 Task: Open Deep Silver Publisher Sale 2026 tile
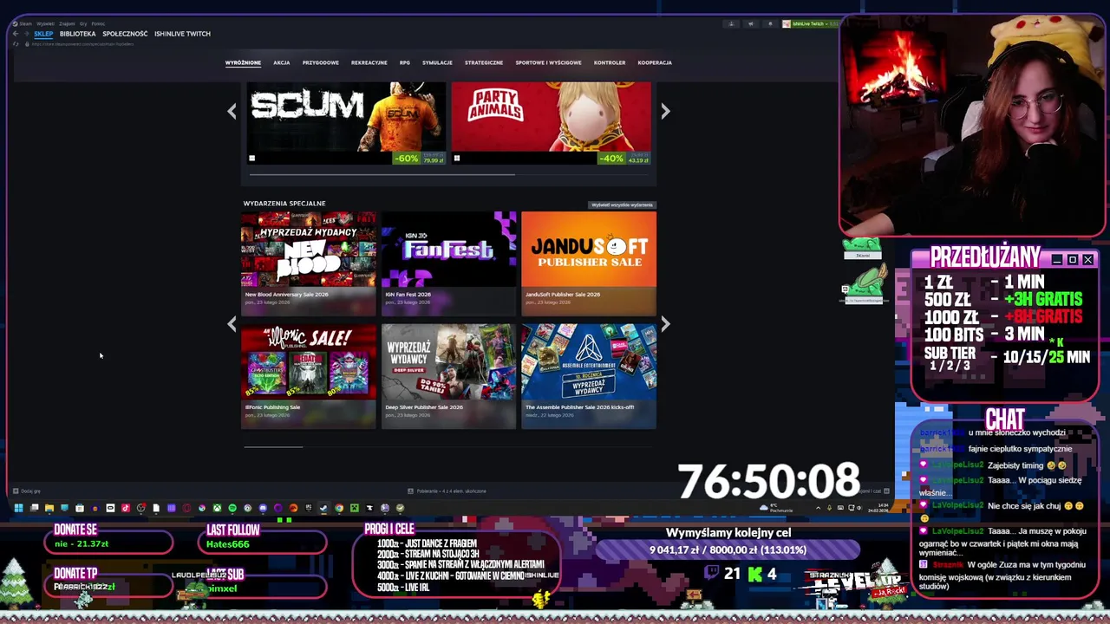tap(448, 376)
